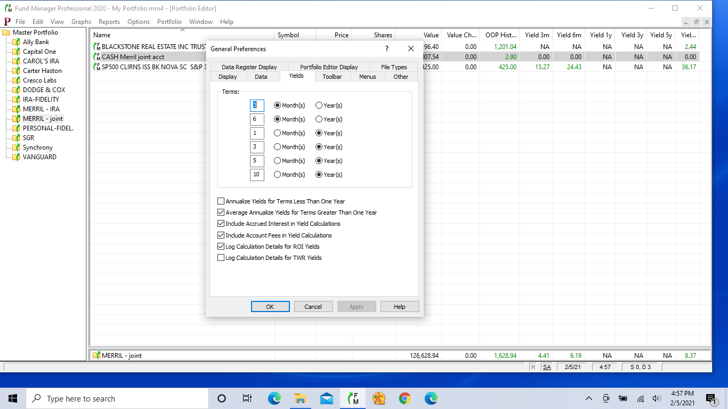This screenshot has height=409, width=728.
Task: Open the File Types tab
Action: pos(394,67)
